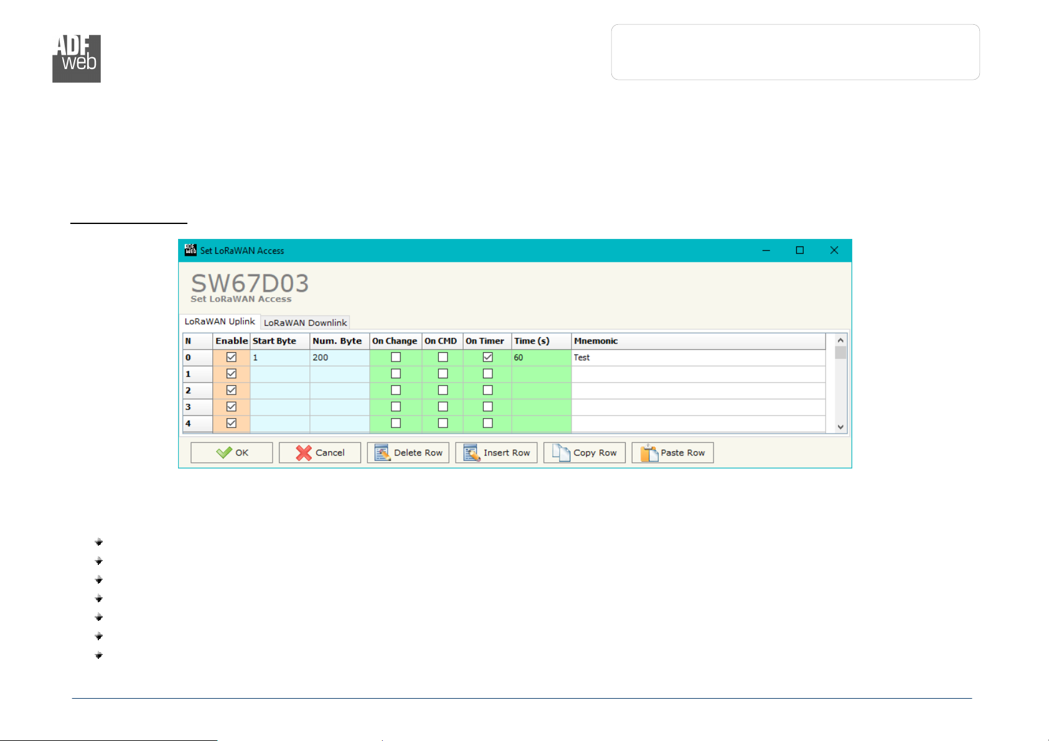
Task: Uncheck Enable for row 2
Action: (x=232, y=390)
